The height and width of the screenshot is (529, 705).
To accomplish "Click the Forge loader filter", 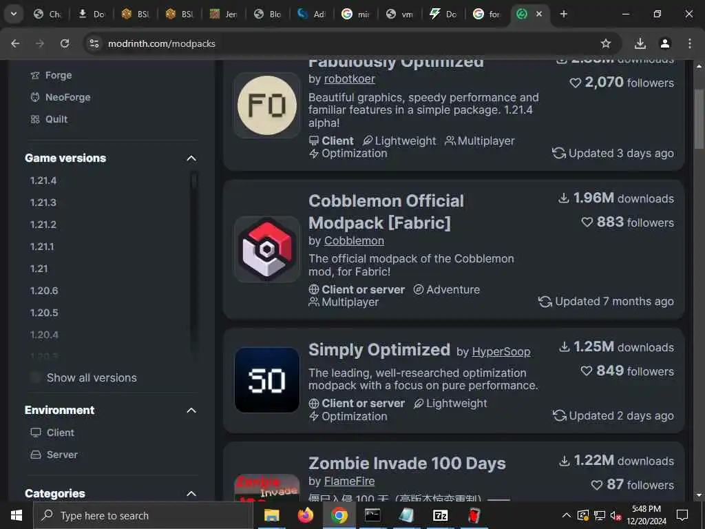I will click(51, 75).
